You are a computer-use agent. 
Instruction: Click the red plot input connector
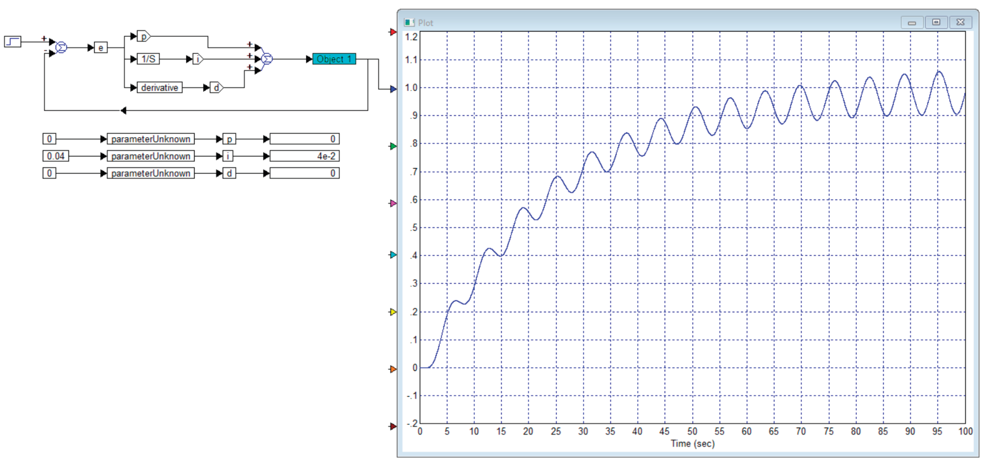393,32
